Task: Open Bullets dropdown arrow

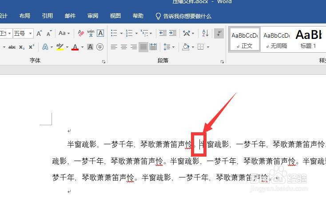Action: click(121, 33)
